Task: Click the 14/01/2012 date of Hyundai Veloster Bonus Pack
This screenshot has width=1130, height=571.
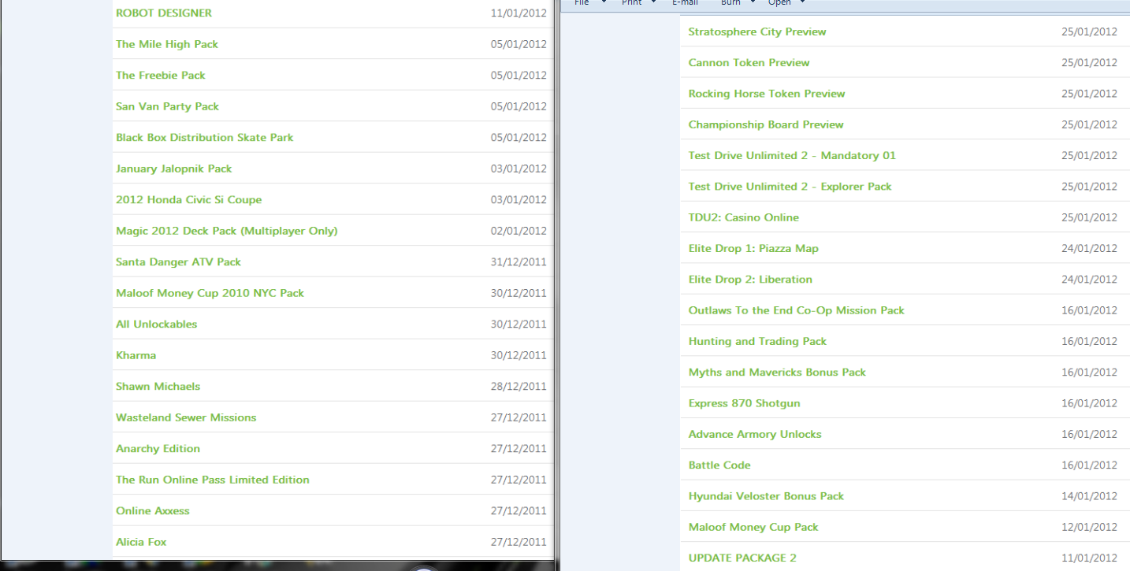Action: pos(1089,496)
